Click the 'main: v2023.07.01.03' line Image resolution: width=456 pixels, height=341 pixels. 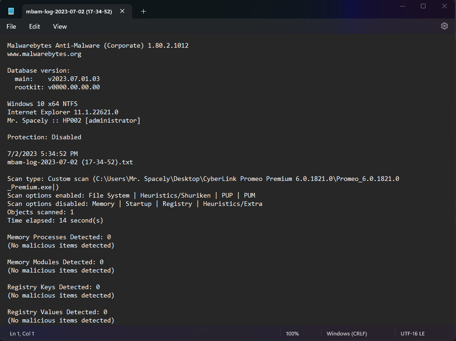click(x=57, y=79)
